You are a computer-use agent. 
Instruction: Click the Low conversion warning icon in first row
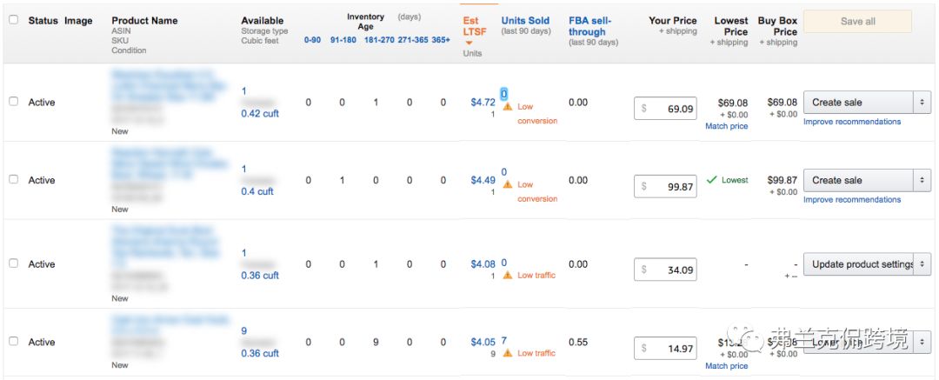pos(508,106)
